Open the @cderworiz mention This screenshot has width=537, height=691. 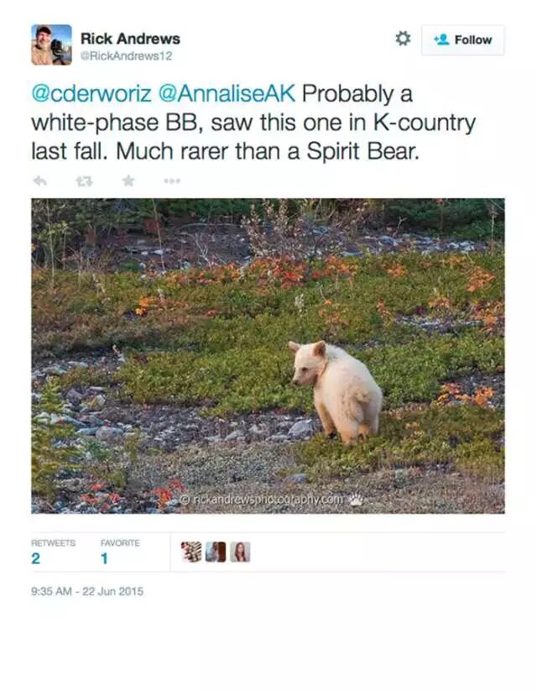[x=91, y=93]
